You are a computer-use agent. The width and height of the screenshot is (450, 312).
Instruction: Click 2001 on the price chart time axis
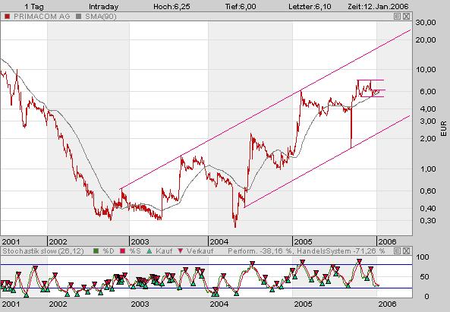(11, 241)
